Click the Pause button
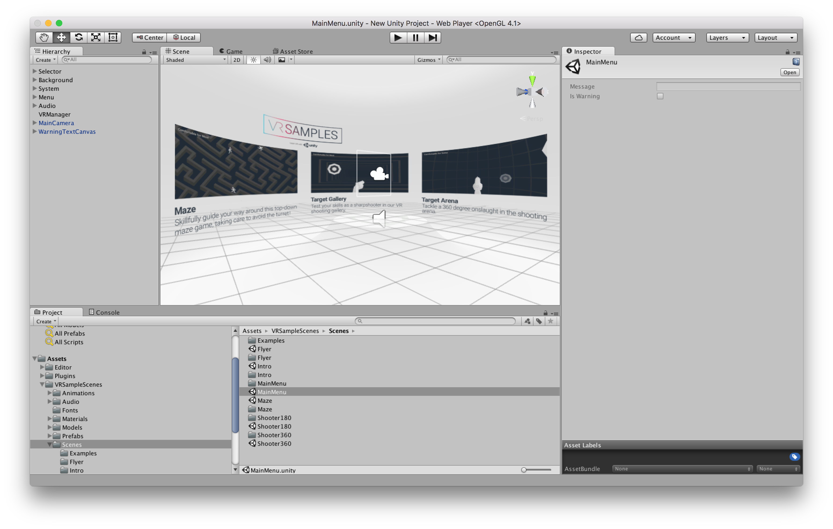The width and height of the screenshot is (833, 529). (415, 37)
